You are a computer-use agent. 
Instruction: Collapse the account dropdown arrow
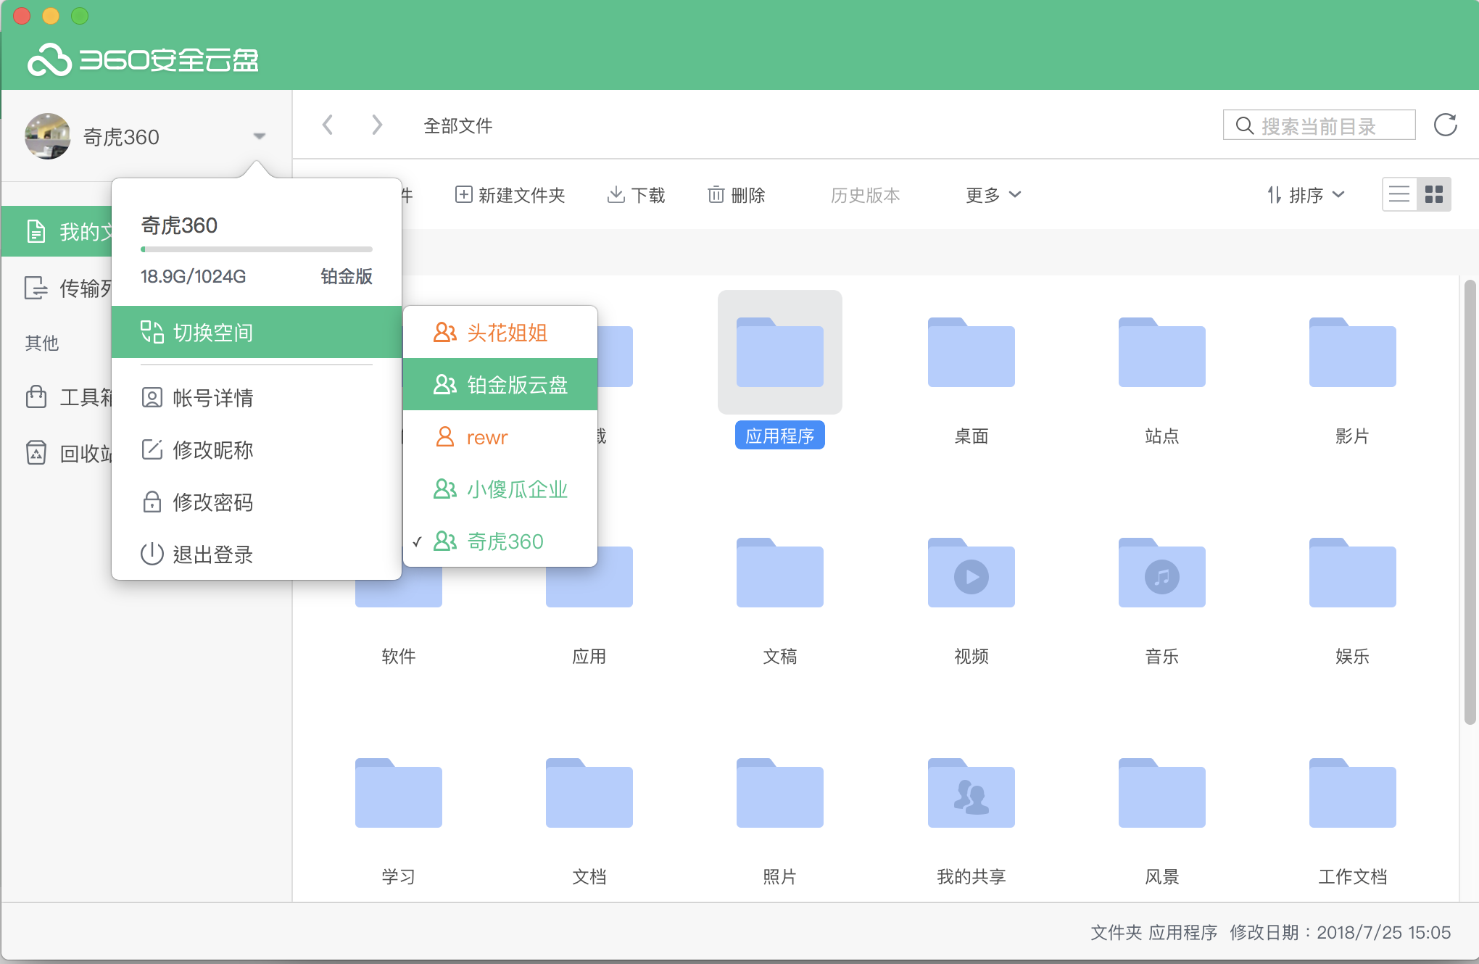pyautogui.click(x=259, y=136)
